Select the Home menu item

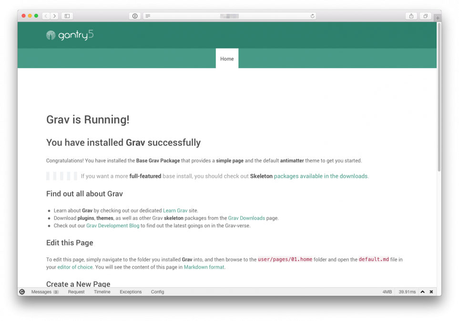(x=227, y=59)
